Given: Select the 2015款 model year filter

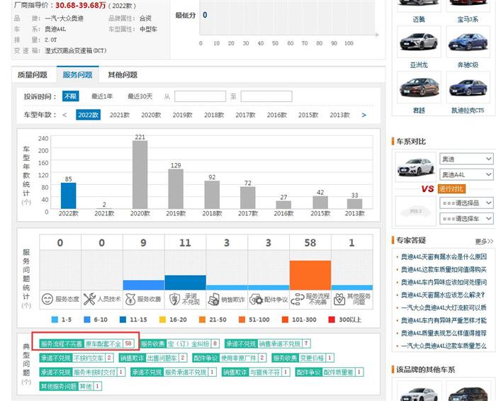Looking at the screenshot, I should pyautogui.click(x=308, y=115).
